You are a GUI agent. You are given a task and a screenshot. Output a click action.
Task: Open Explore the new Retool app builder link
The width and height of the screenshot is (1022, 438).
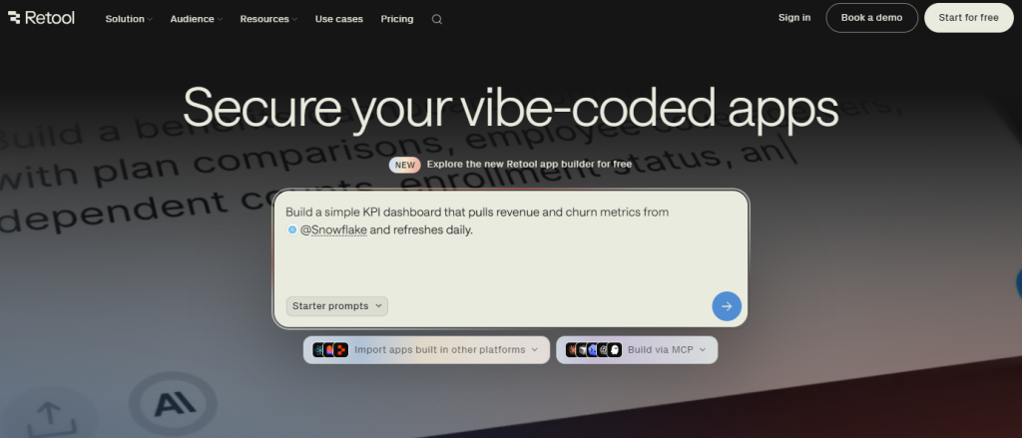[x=529, y=165]
